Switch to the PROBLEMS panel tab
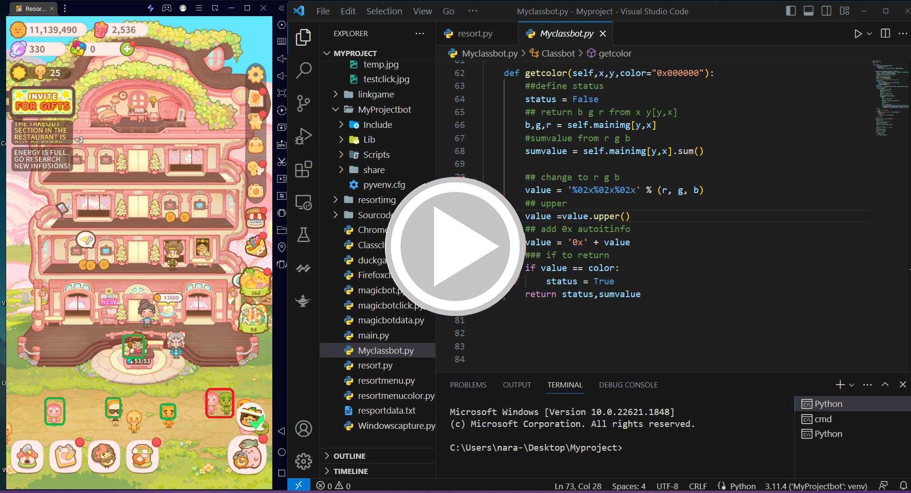The width and height of the screenshot is (911, 493). point(468,385)
